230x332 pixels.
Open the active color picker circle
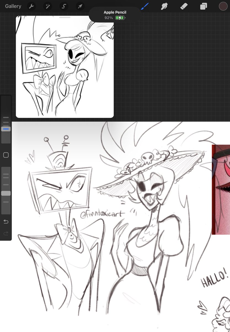pos(223,6)
